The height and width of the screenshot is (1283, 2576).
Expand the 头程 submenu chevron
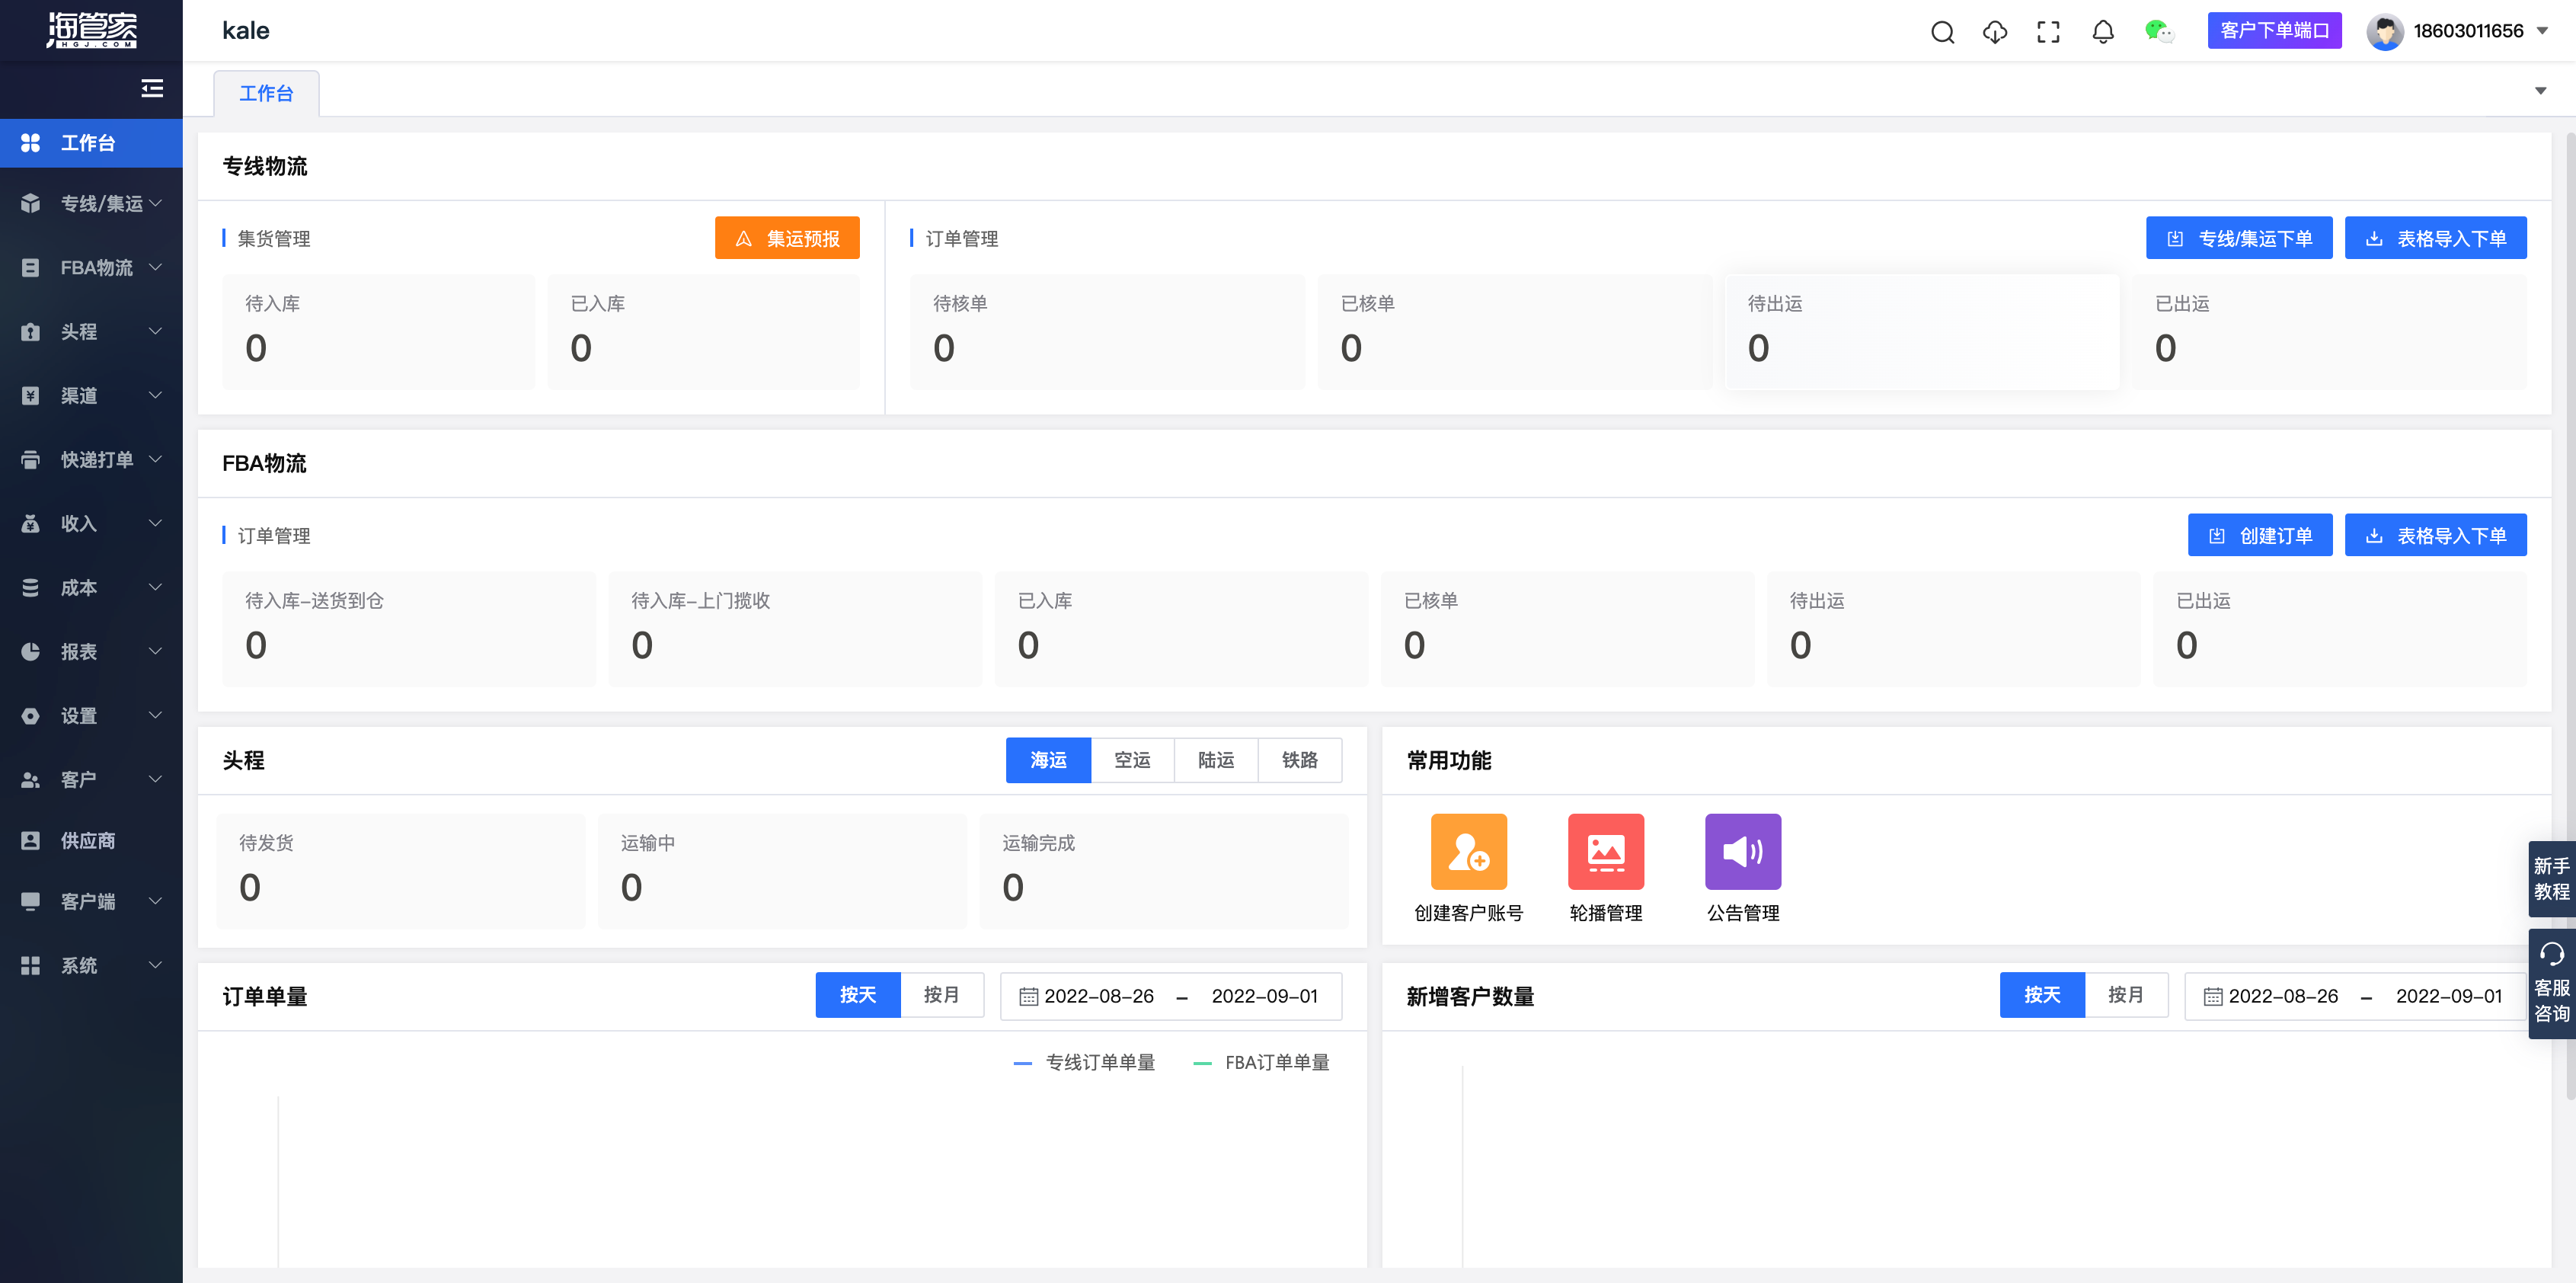click(x=155, y=331)
